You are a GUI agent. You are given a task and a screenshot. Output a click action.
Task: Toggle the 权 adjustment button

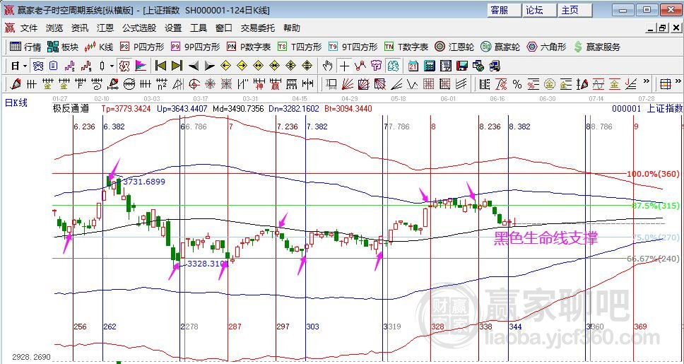point(124,66)
